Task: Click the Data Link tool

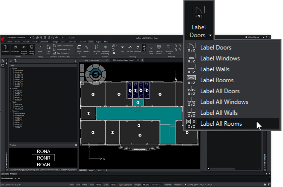Action: (49, 50)
